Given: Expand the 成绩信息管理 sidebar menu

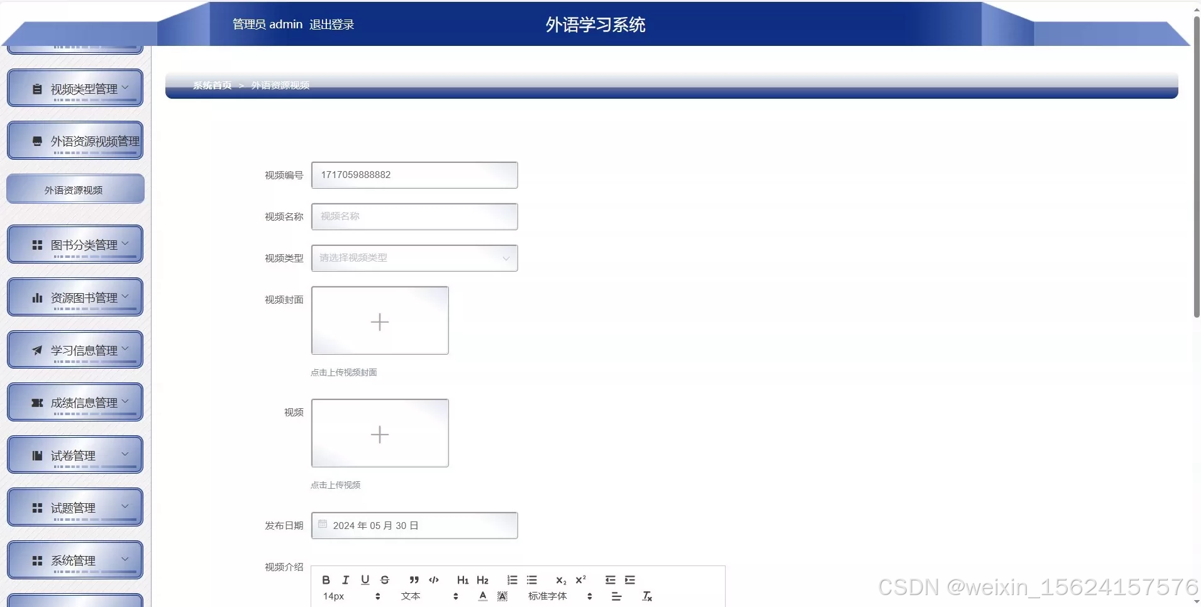Looking at the screenshot, I should 75,402.
